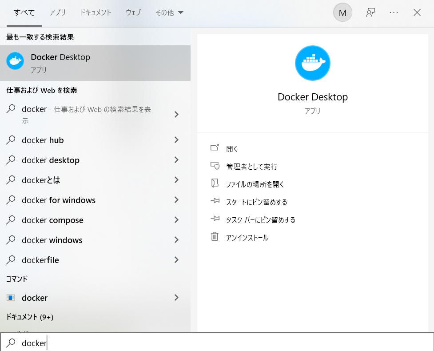Close the search panel with X
Viewport: 434px width, 351px height.
(417, 13)
